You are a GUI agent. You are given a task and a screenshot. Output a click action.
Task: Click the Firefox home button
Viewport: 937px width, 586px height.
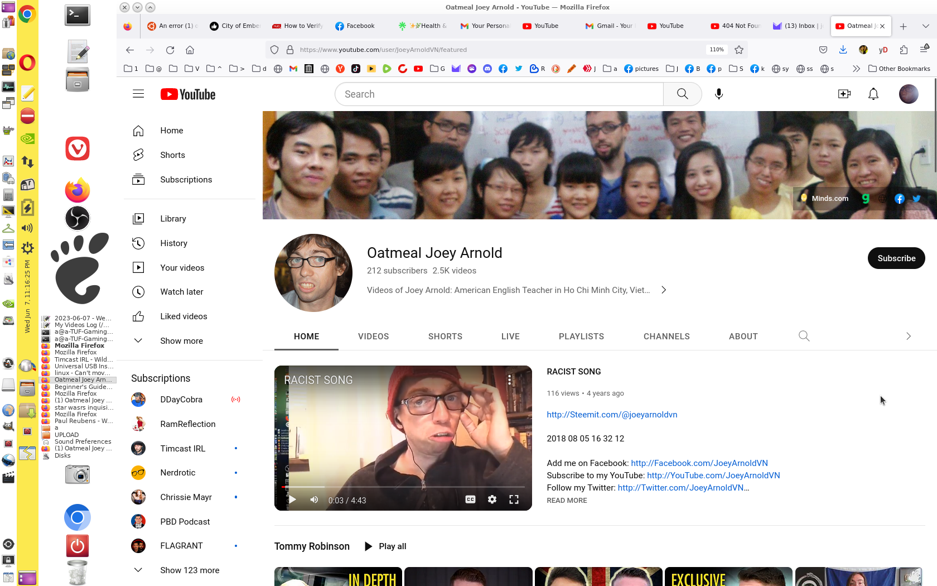[x=190, y=50]
